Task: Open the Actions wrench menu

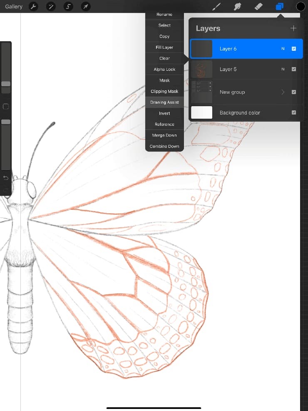Action: click(33, 6)
